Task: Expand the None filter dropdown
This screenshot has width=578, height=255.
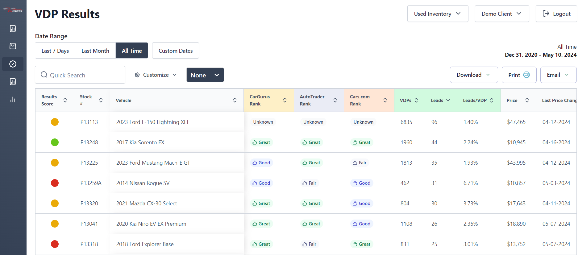Action: pos(205,75)
